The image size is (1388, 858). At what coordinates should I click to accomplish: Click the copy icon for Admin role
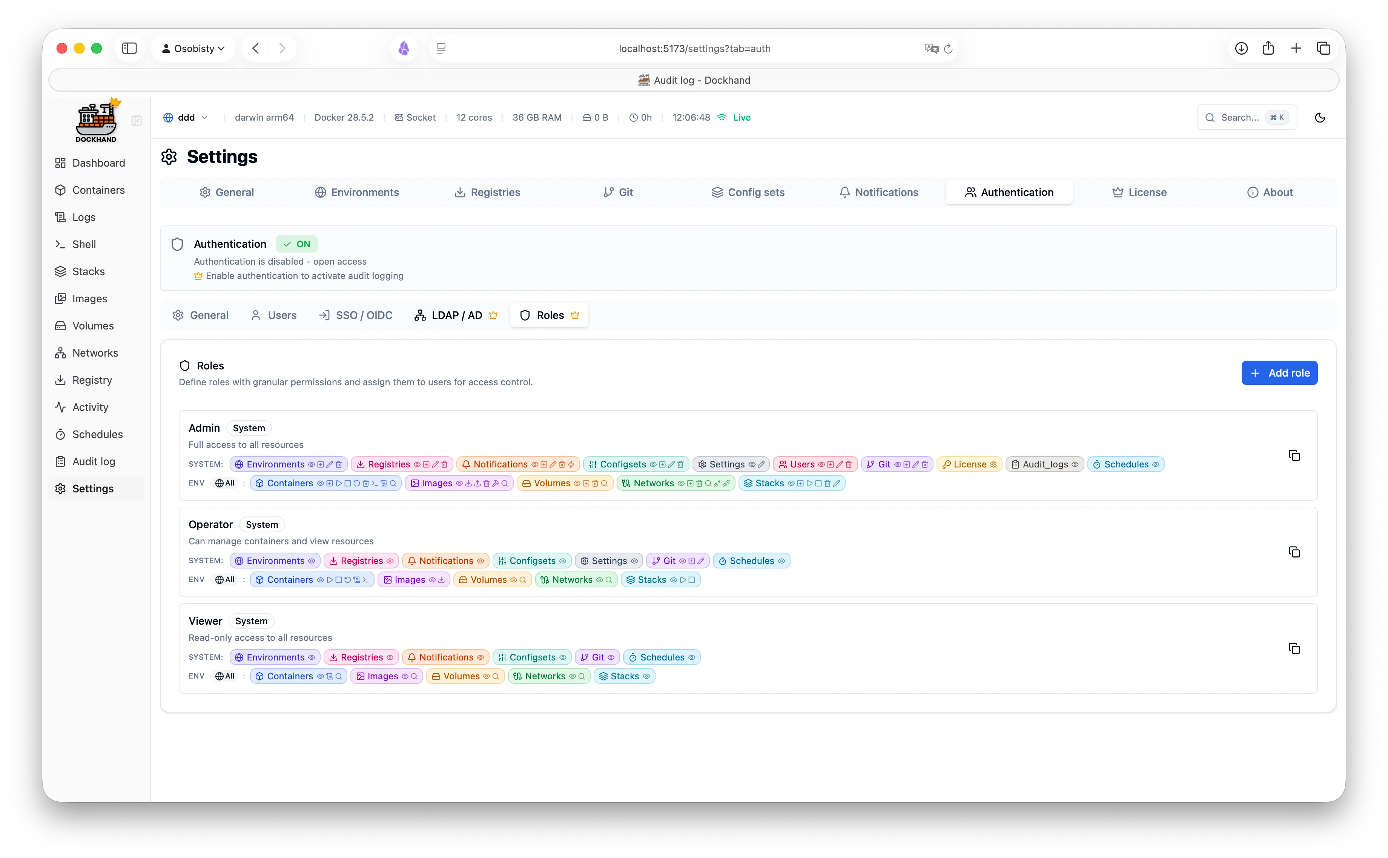tap(1294, 455)
